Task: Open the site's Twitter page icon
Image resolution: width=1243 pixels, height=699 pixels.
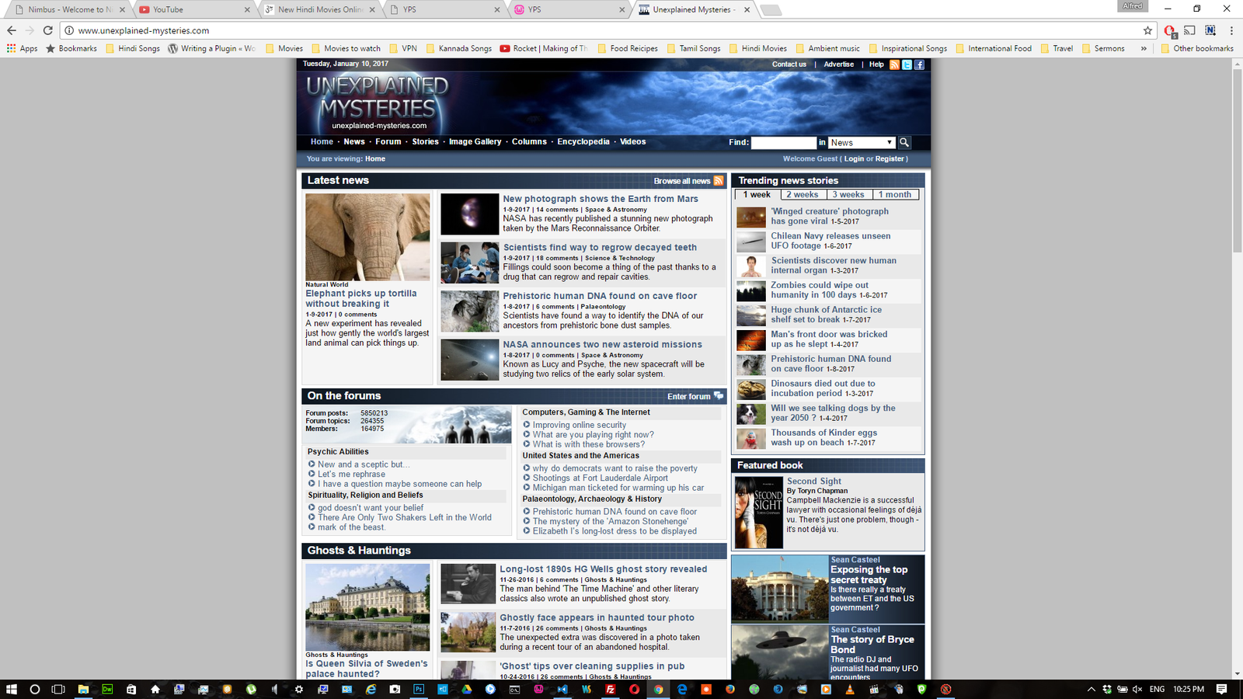Action: [907, 64]
